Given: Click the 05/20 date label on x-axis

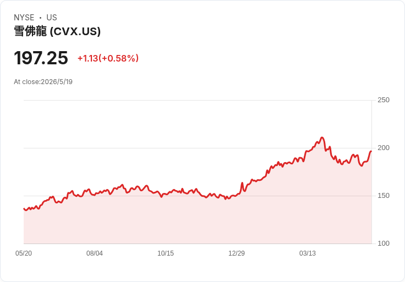Looking at the screenshot, I should (x=24, y=253).
